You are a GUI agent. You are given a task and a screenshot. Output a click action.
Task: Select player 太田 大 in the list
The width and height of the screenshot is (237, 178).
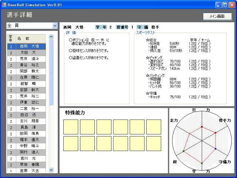29,53
